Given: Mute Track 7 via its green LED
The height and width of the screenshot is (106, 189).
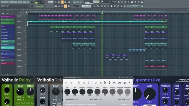Looking at the screenshot, I should click(26, 53).
